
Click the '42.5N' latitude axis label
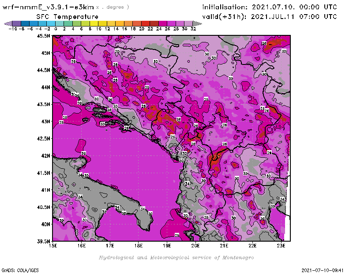click(43, 139)
